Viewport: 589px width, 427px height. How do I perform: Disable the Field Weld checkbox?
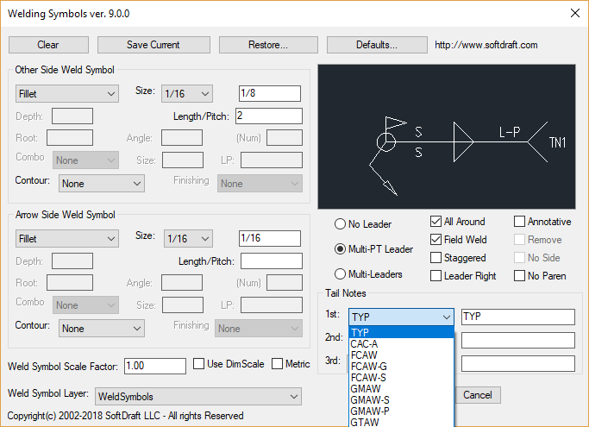coord(436,240)
